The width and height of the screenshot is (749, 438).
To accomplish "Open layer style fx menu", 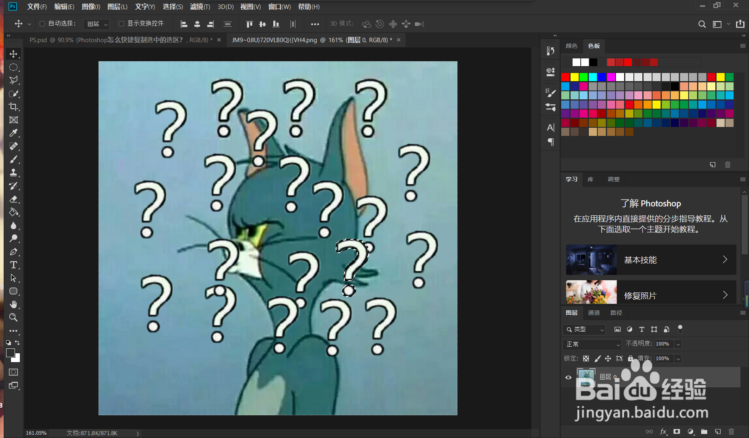I will click(x=663, y=432).
